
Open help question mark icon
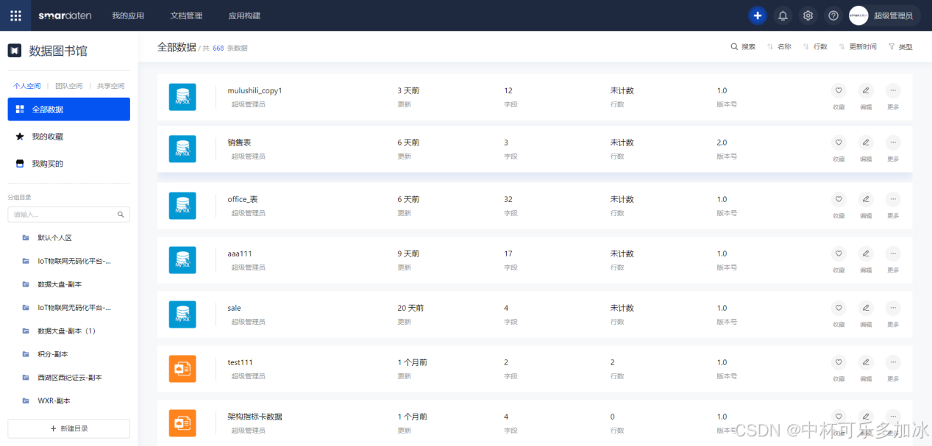(833, 15)
